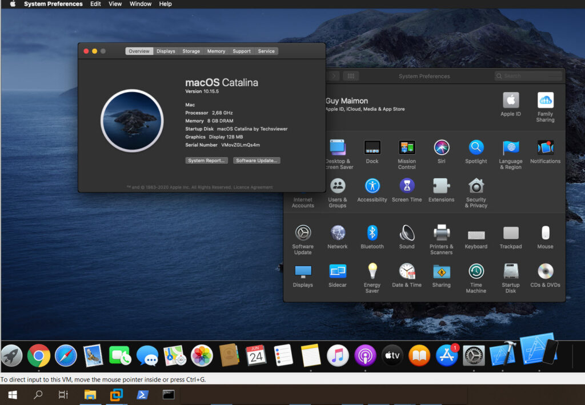Open Startup Disk preferences
Image resolution: width=585 pixels, height=405 pixels.
pos(511,278)
